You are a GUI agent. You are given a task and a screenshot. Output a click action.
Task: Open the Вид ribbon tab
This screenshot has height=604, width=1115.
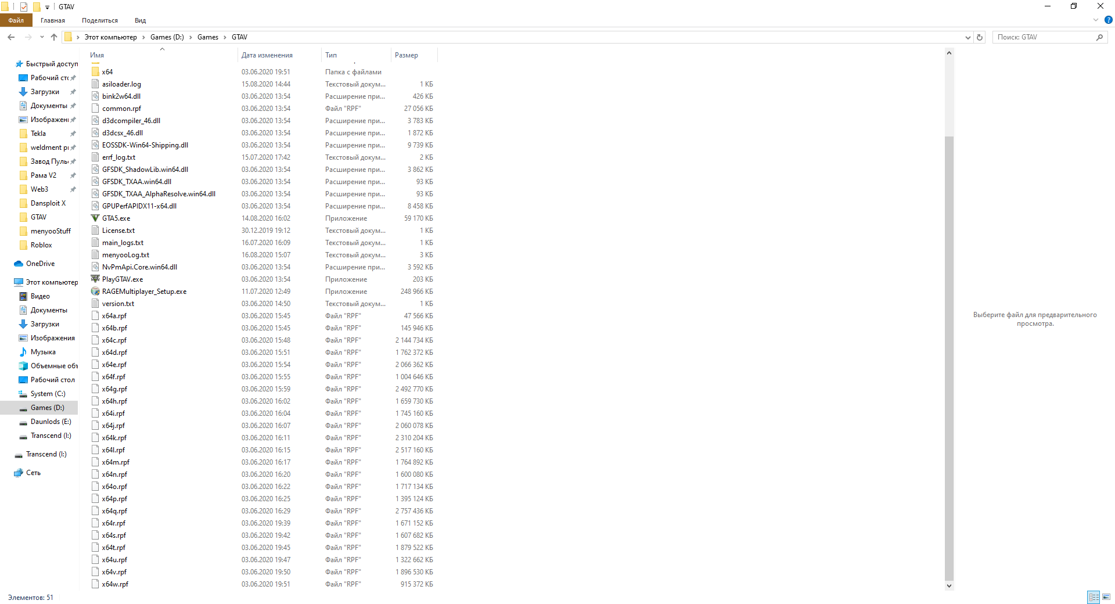pos(140,20)
